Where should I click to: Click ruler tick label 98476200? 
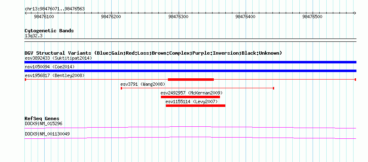(111, 17)
